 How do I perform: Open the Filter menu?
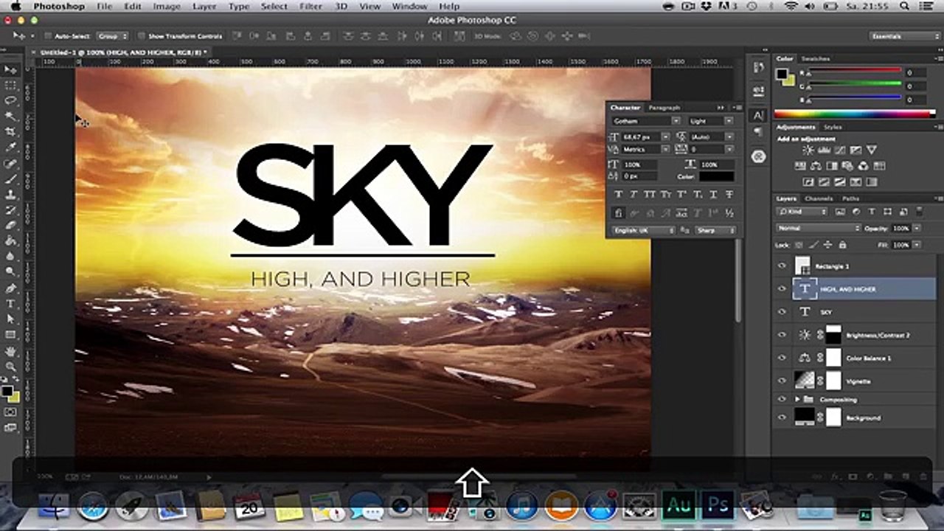(310, 7)
